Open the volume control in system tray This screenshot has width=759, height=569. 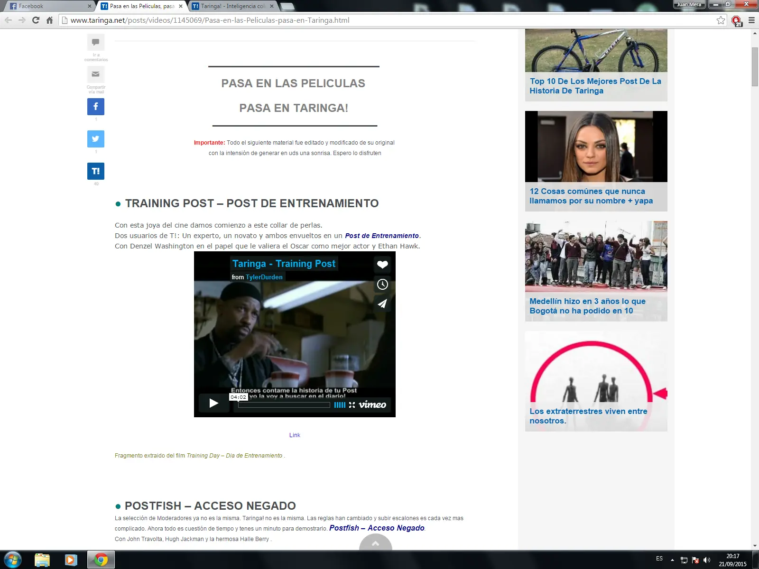(707, 560)
